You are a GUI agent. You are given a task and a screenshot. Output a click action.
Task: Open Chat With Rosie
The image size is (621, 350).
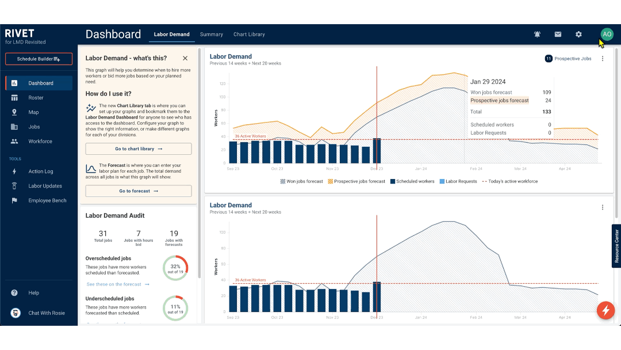[x=46, y=313]
